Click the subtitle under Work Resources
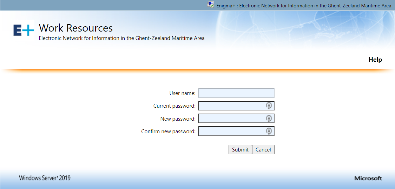 121,38
